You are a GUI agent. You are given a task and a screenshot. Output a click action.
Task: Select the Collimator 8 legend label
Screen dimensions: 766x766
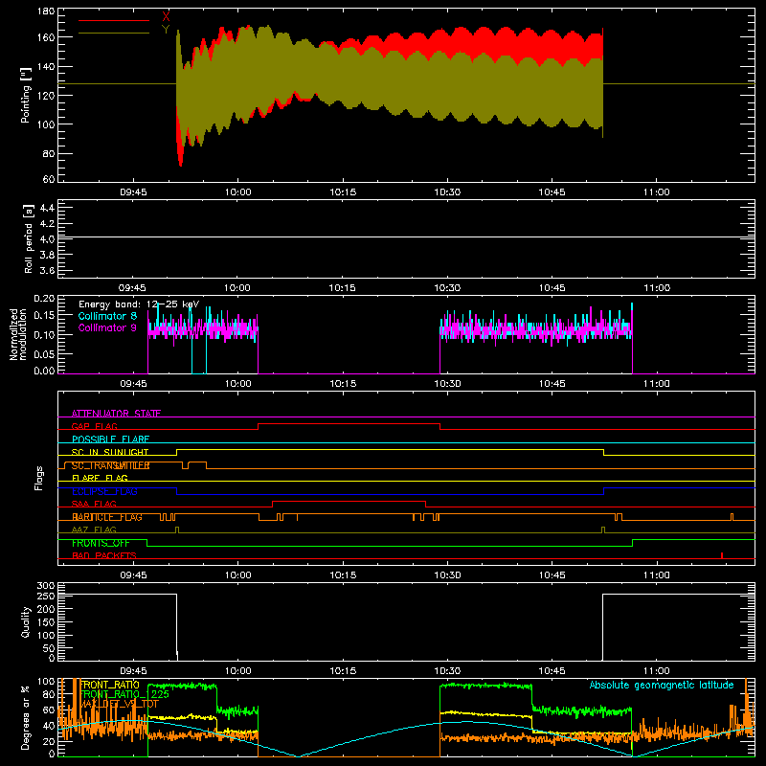[x=107, y=316]
